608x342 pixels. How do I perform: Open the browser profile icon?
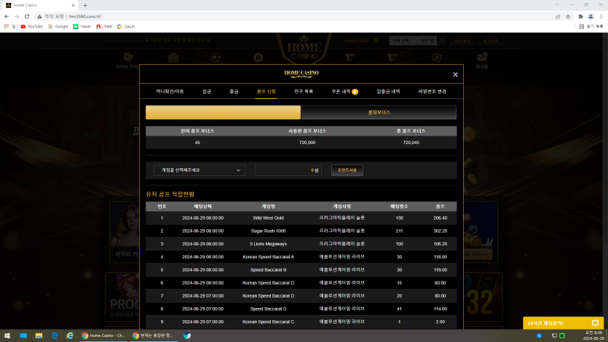coord(591,16)
